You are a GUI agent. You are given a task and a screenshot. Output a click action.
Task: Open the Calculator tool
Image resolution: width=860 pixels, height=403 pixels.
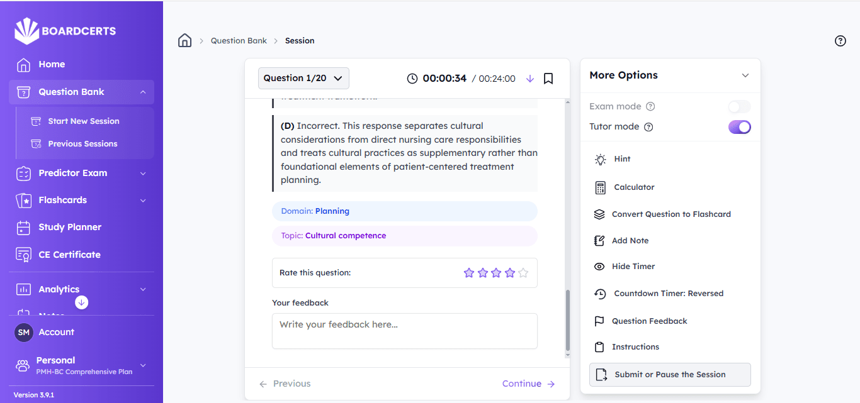pyautogui.click(x=634, y=187)
